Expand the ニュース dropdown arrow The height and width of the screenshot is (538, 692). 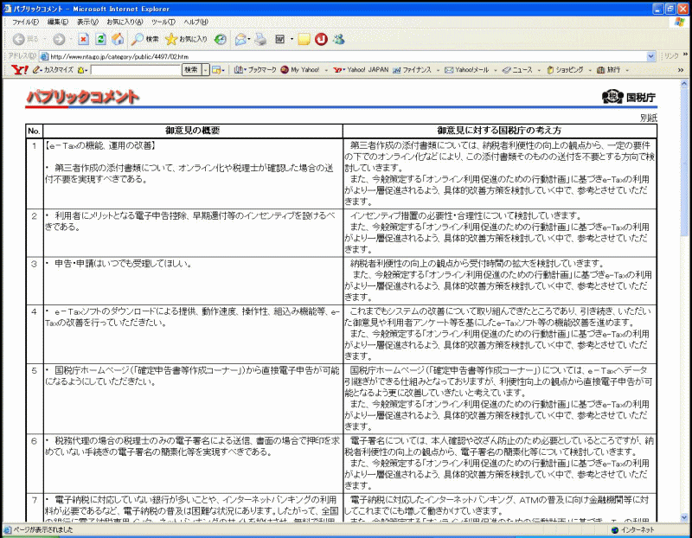[x=539, y=70]
